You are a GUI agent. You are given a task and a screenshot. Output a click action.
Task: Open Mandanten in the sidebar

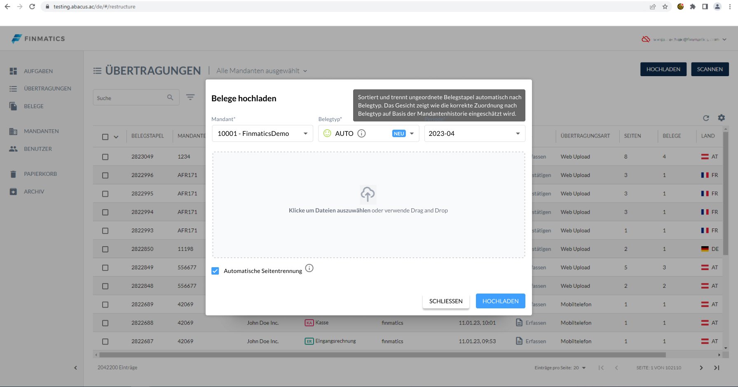coord(41,131)
